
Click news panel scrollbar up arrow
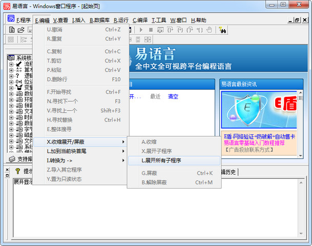300,93
